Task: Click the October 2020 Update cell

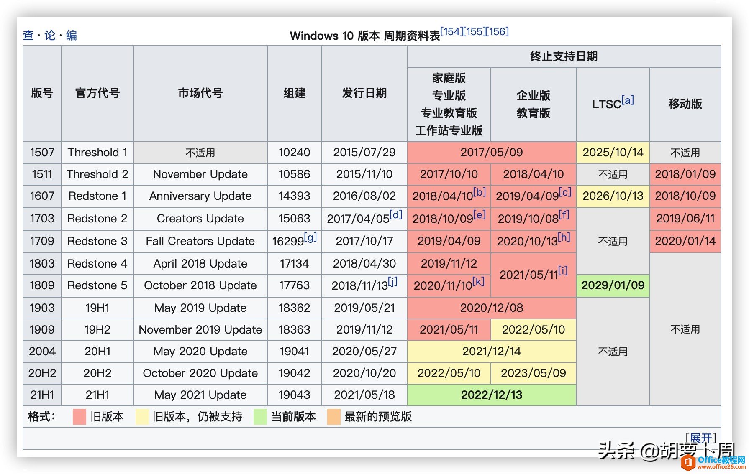Action: 200,373
